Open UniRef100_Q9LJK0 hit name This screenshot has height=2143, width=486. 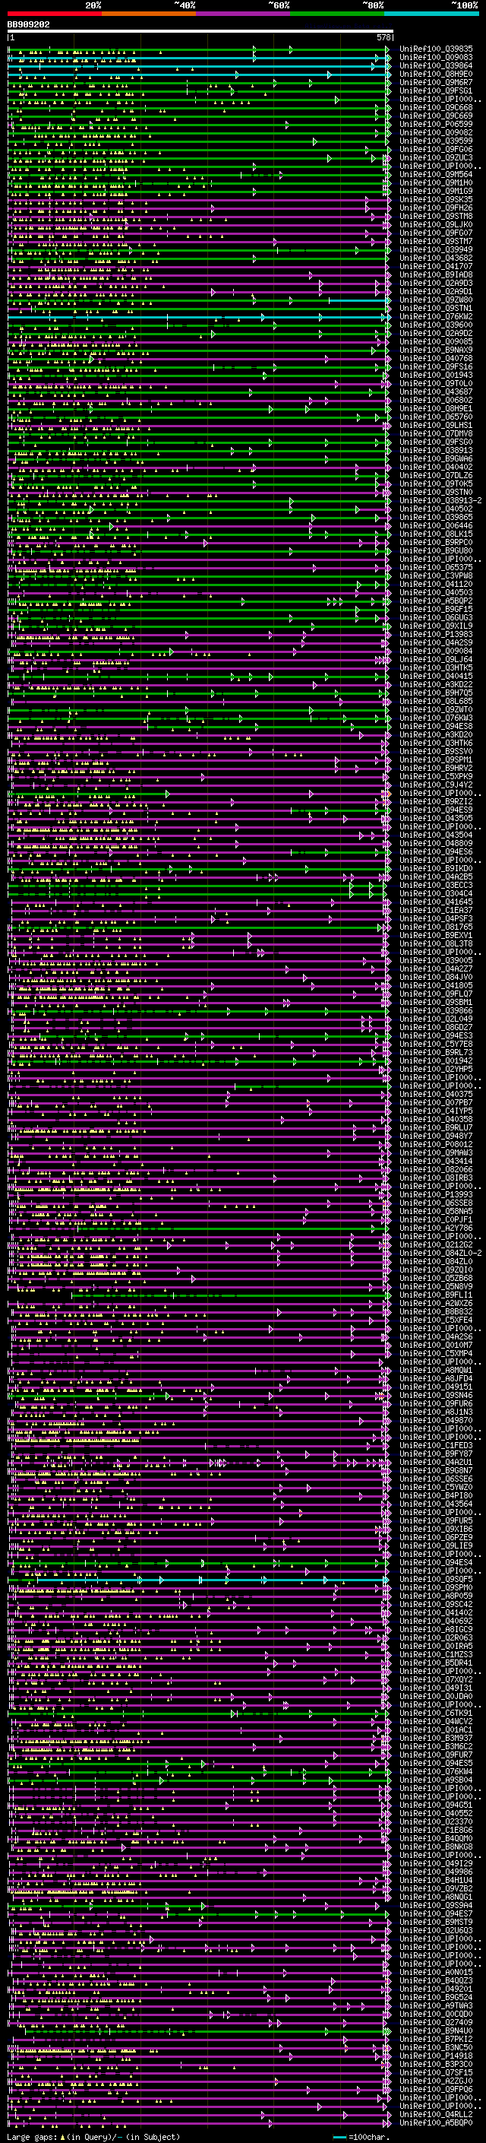pyautogui.click(x=436, y=224)
